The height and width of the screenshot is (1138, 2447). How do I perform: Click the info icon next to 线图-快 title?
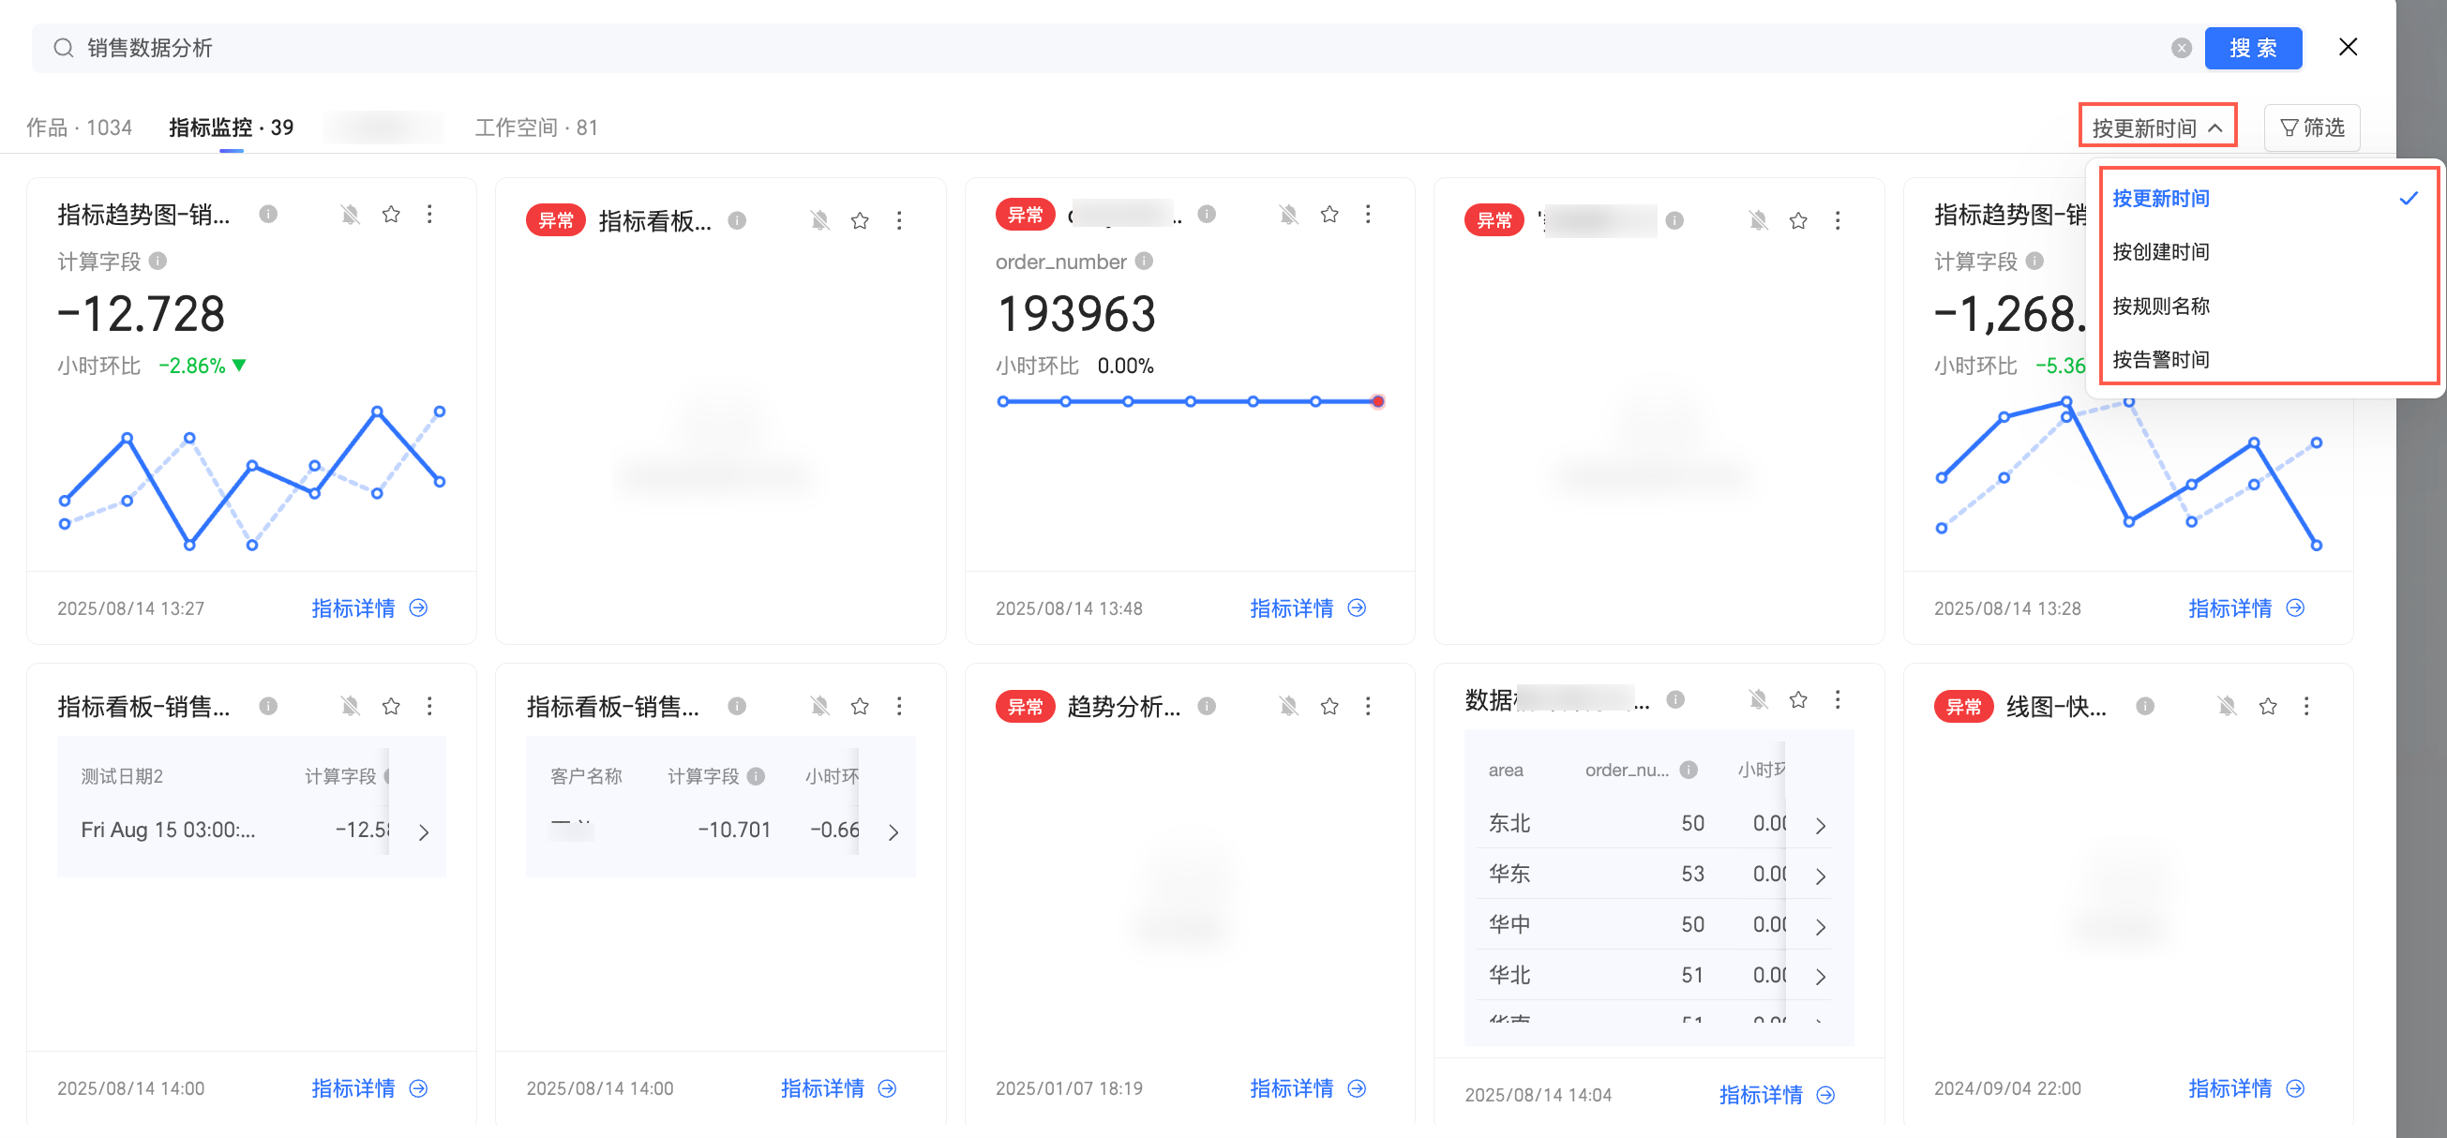2145,706
